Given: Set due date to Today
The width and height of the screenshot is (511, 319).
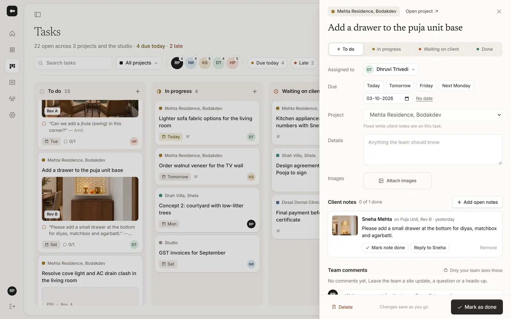Looking at the screenshot, I should coord(373,86).
